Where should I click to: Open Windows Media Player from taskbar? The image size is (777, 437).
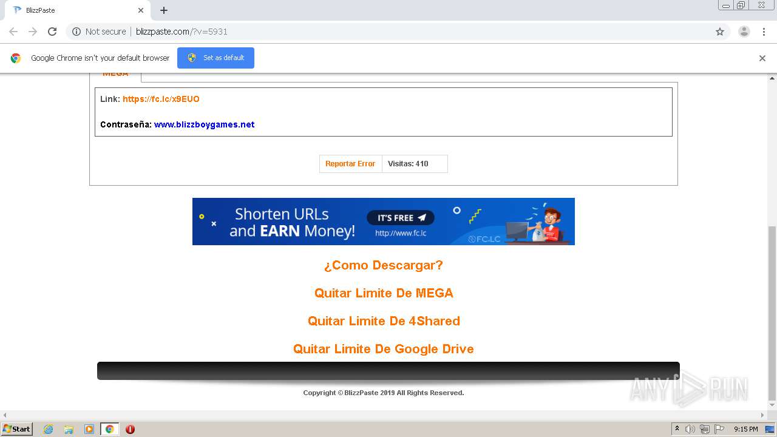coord(89,429)
